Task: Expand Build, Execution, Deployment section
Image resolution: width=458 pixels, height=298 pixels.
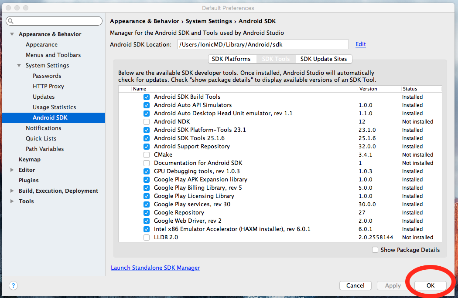Action: click(12, 191)
